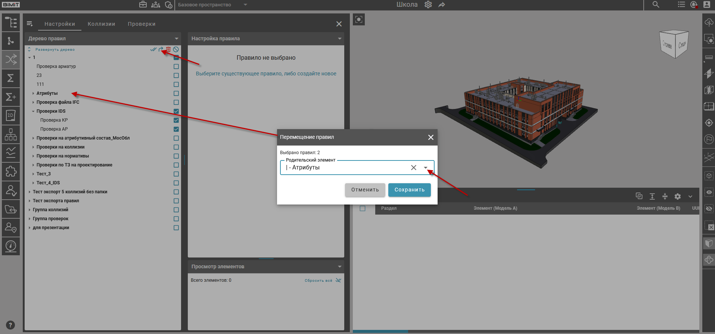
Task: Select the ruler measurement tool
Action: [x=709, y=57]
